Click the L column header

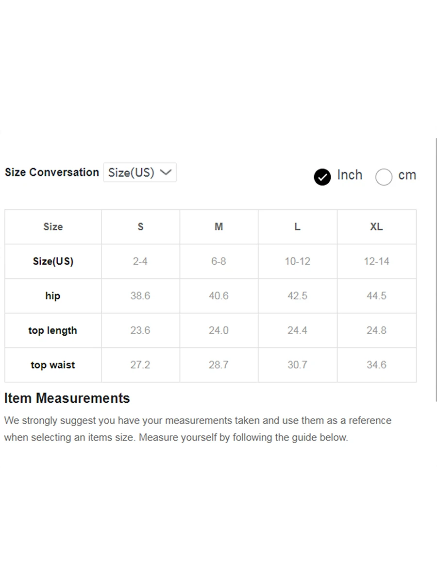tap(297, 226)
